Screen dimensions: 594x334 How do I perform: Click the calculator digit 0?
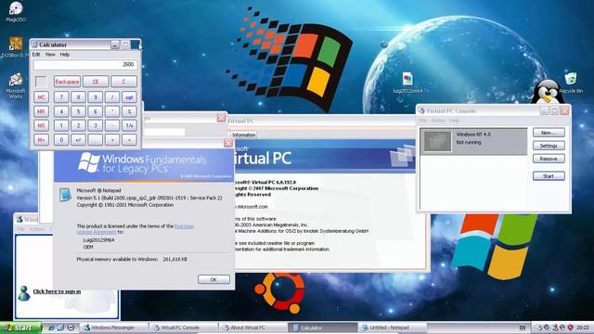point(61,140)
